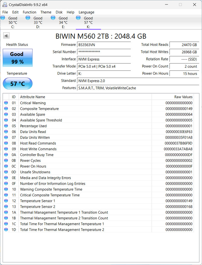Click status orb for Host Read Commands
The width and height of the screenshot is (202, 265).
(x=6, y=143)
